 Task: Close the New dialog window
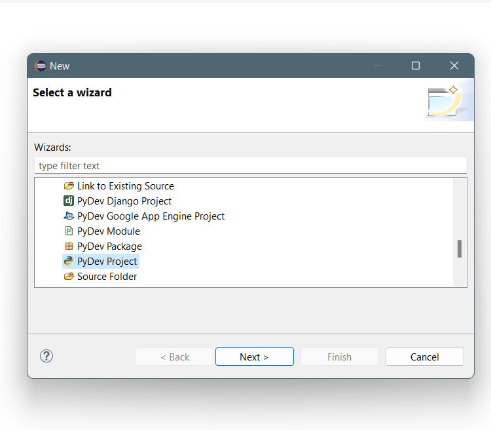point(454,66)
